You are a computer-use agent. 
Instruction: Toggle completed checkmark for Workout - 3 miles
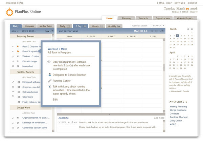click(13, 56)
